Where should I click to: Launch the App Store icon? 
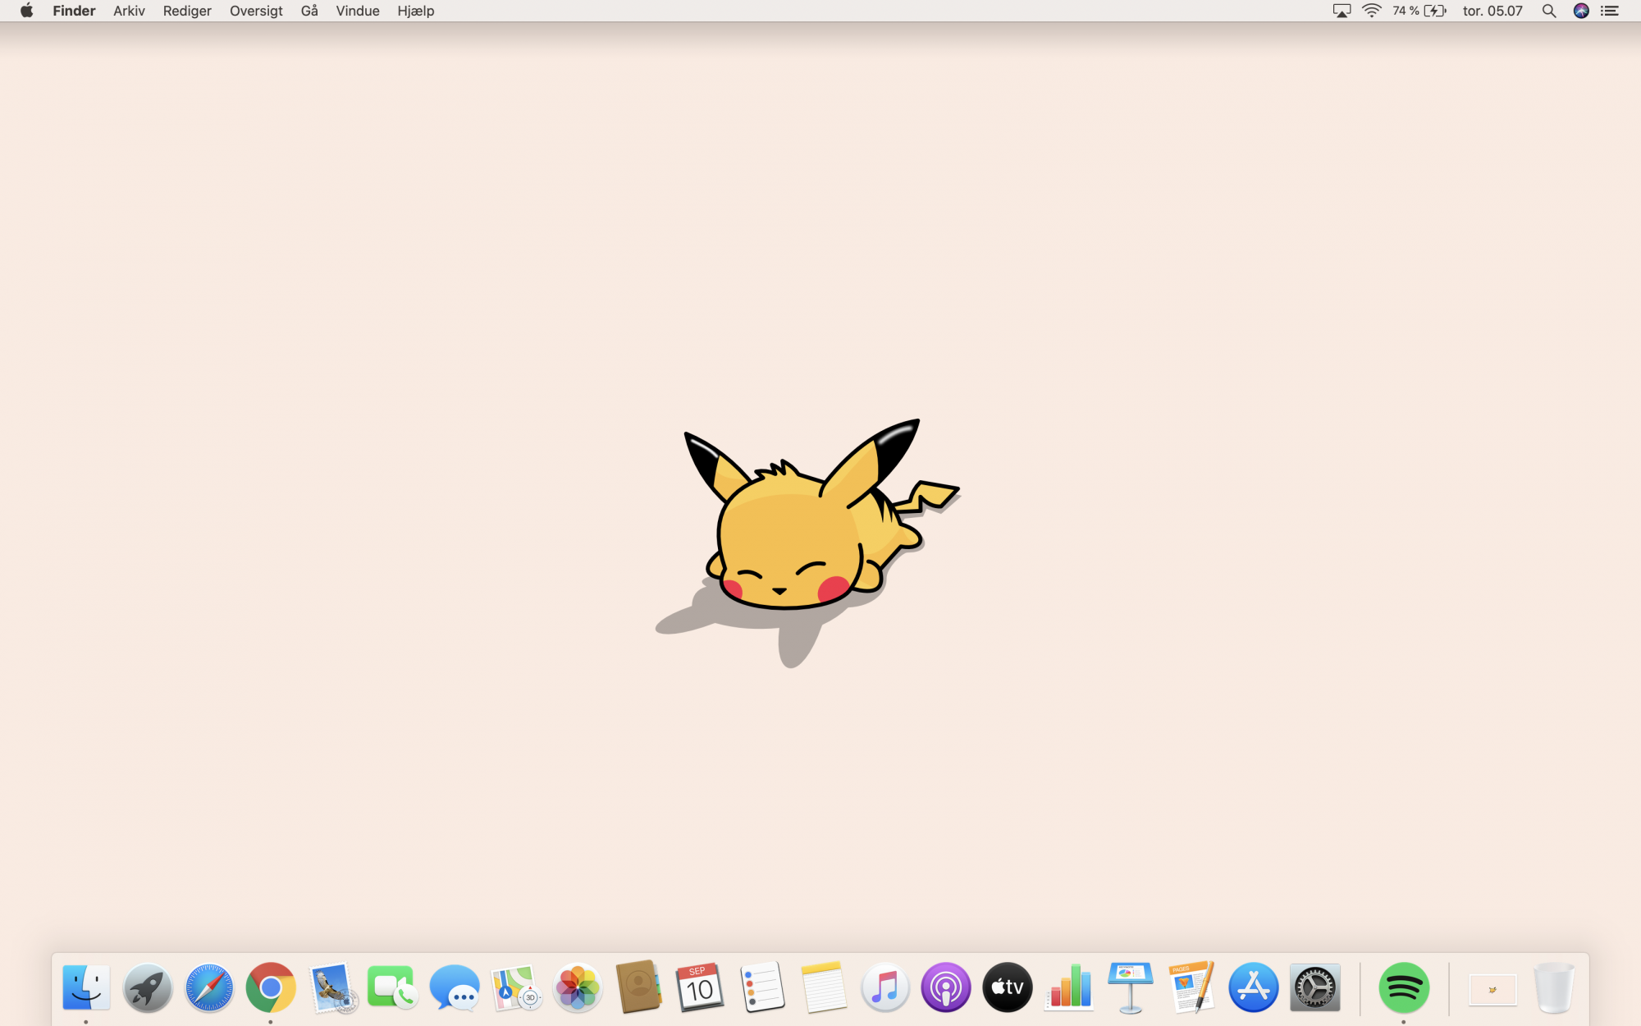[x=1253, y=987]
